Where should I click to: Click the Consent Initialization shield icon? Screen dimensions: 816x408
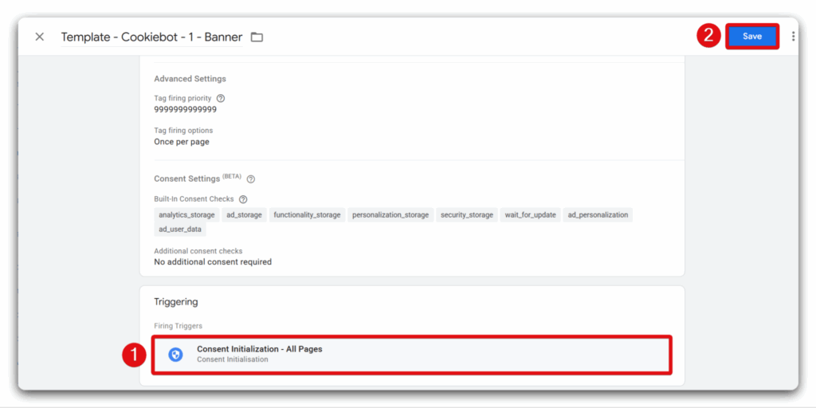(x=176, y=355)
